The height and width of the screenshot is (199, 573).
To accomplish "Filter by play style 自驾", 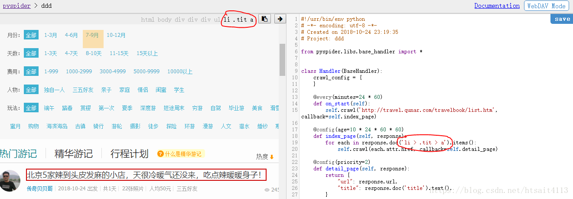I will (216, 108).
